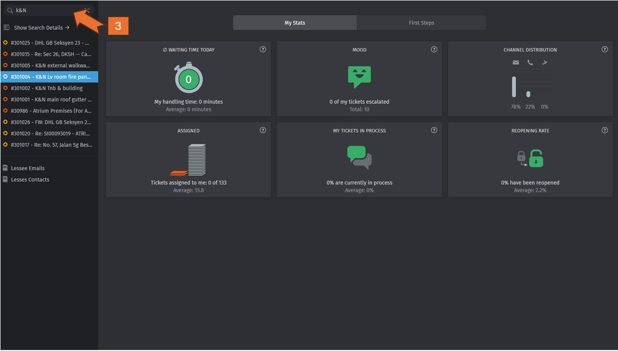Click the green smiley mood icon
Image resolution: width=618 pixels, height=351 pixels.
click(359, 76)
